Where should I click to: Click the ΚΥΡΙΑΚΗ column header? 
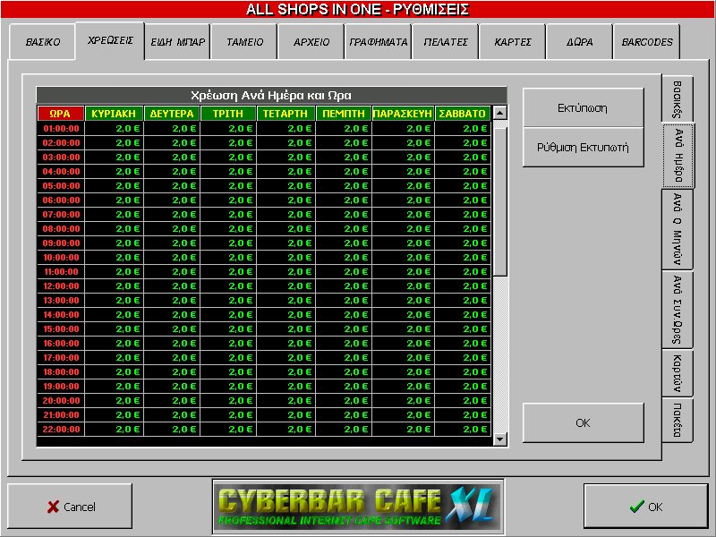coord(115,114)
